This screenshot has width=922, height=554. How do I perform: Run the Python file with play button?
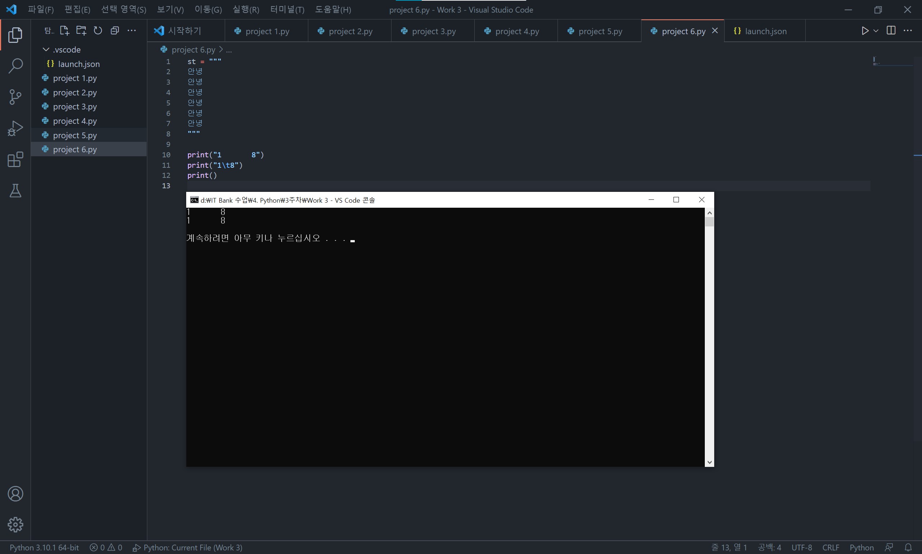(865, 31)
